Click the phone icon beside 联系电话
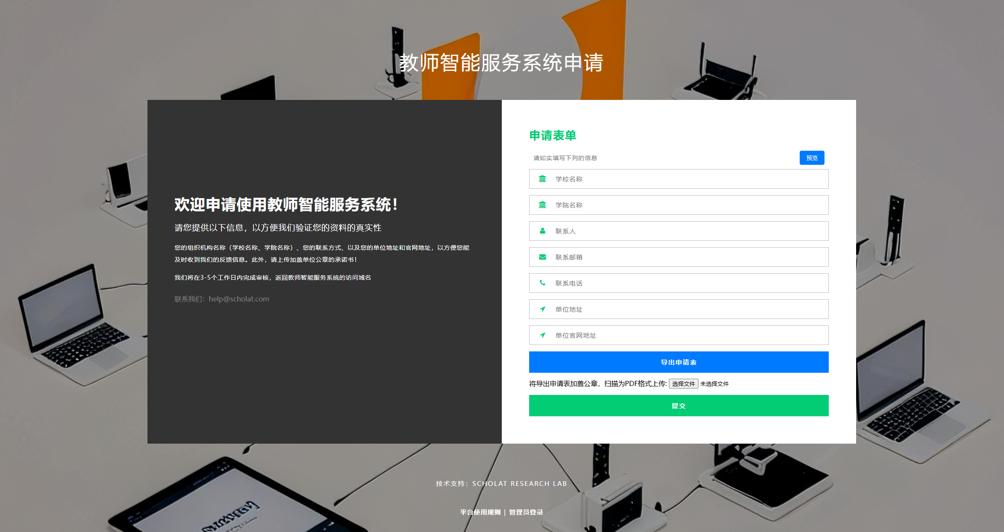 click(542, 283)
